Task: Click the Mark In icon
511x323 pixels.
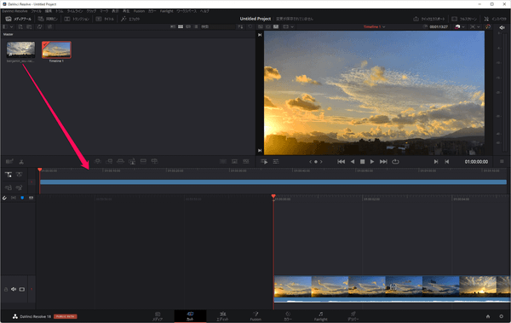Action: pos(436,162)
